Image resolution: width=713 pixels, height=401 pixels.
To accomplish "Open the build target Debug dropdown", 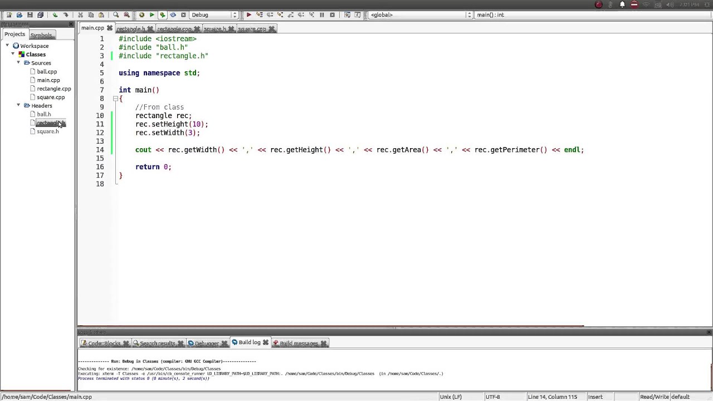I will point(214,15).
